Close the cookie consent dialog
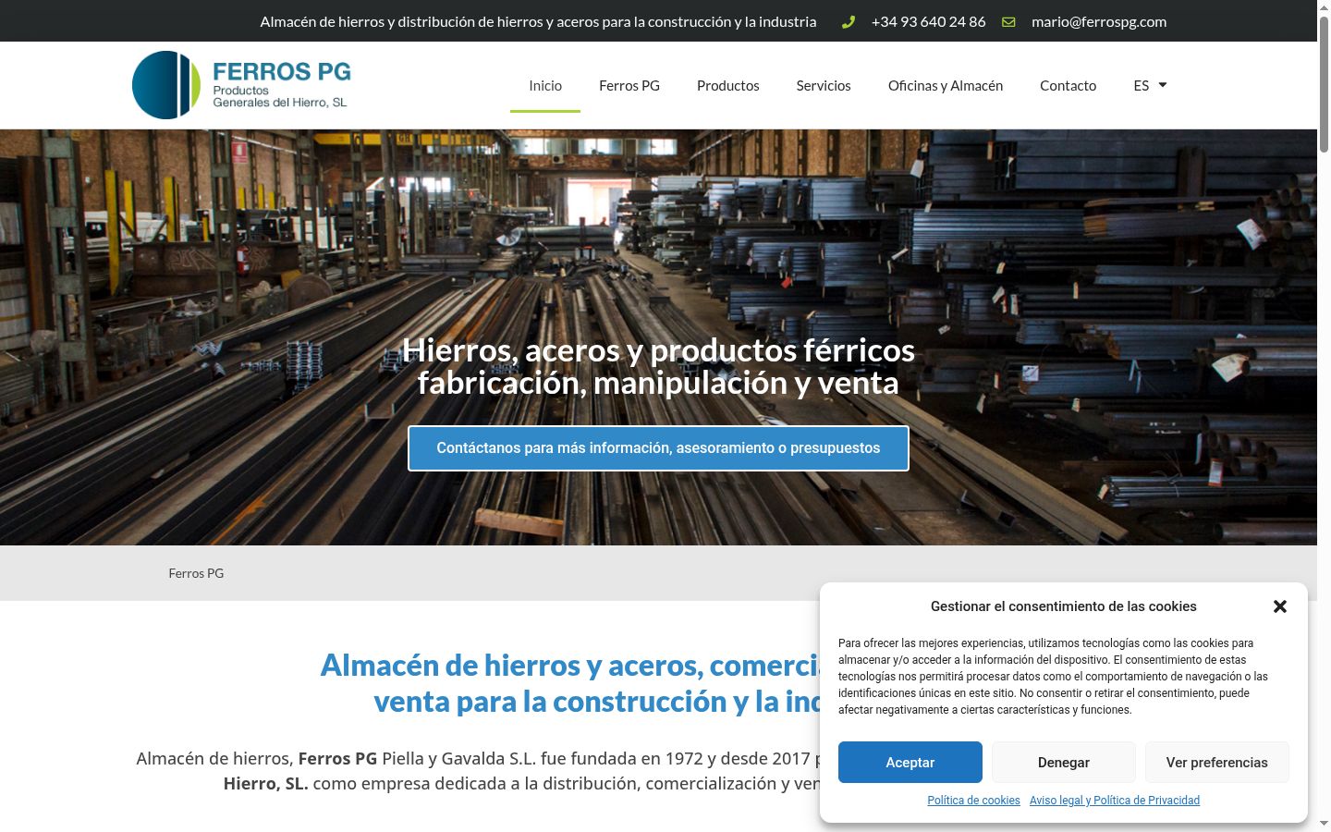The width and height of the screenshot is (1331, 832). 1280,606
